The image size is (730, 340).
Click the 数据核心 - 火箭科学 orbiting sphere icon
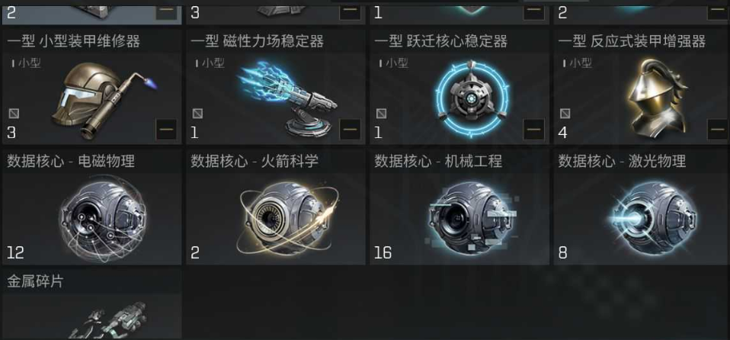(x=288, y=218)
